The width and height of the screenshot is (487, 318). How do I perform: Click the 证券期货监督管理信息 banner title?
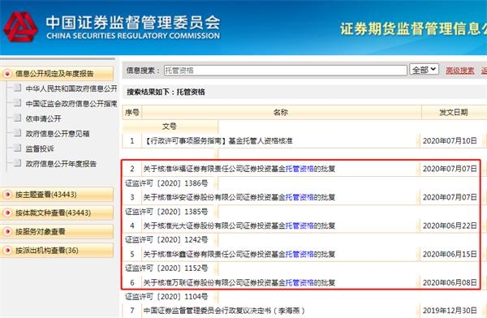(413, 28)
